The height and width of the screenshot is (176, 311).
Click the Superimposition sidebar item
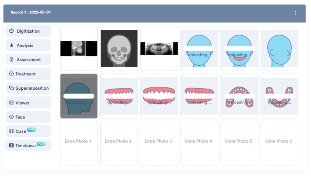pos(28,88)
